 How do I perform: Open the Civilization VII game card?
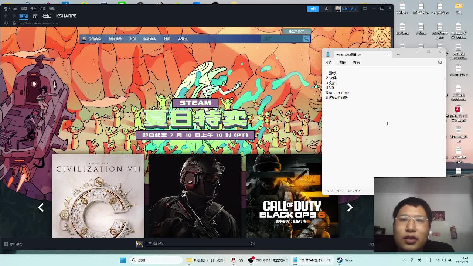pos(98,196)
